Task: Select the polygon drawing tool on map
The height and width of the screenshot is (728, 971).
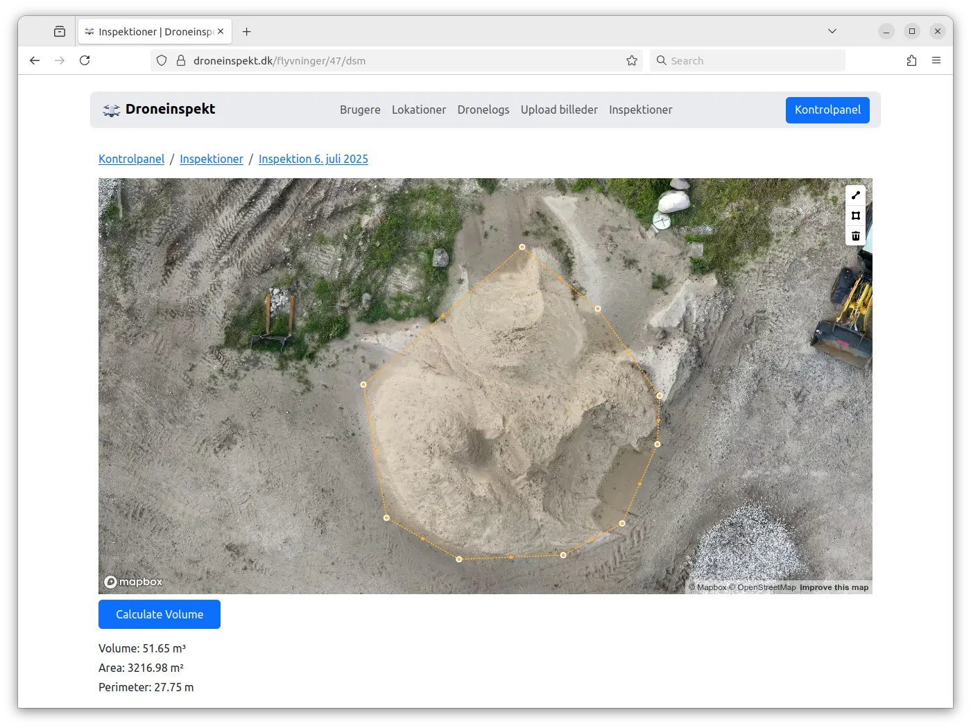Action: click(x=855, y=216)
